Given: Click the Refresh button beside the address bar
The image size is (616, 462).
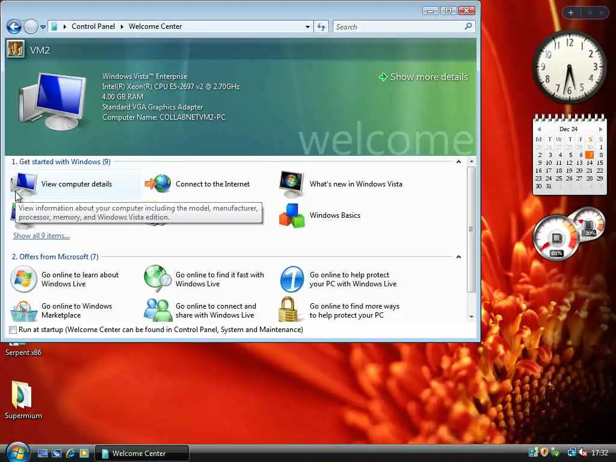Looking at the screenshot, I should [321, 26].
